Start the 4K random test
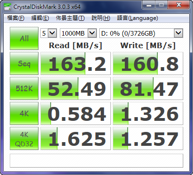The height and width of the screenshot is (175, 193). 24,113
